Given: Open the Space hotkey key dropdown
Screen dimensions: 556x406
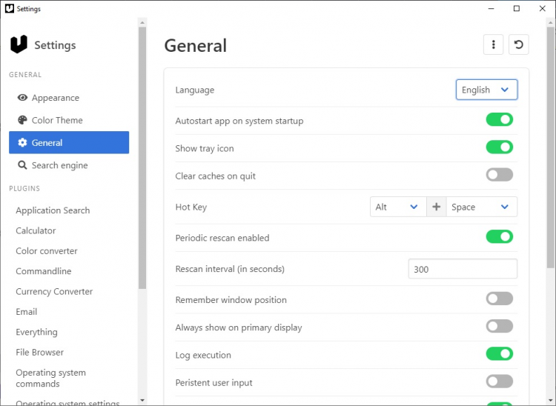Looking at the screenshot, I should click(481, 207).
